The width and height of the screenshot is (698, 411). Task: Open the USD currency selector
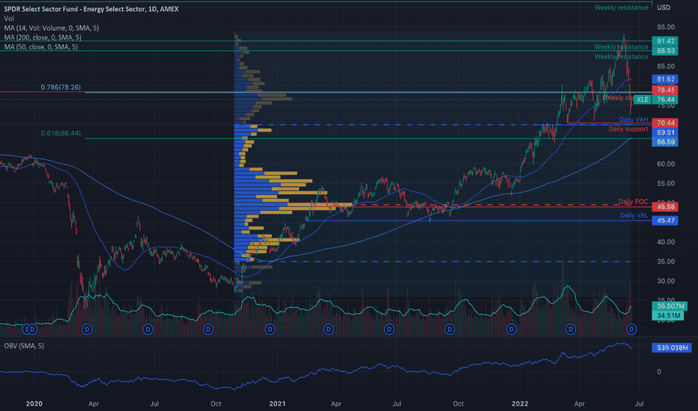[664, 7]
